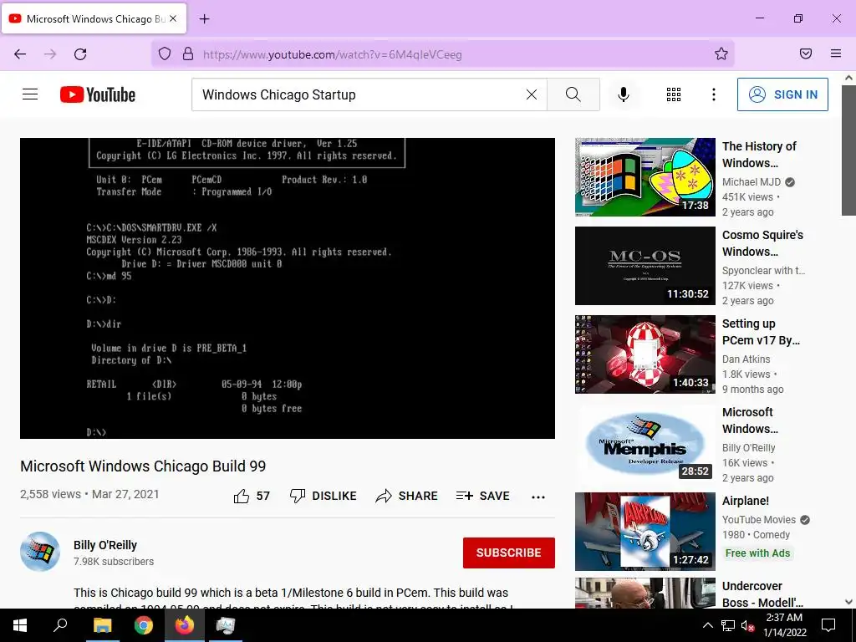Go forward in Firefox
This screenshot has height=642, width=856.
coord(50,54)
